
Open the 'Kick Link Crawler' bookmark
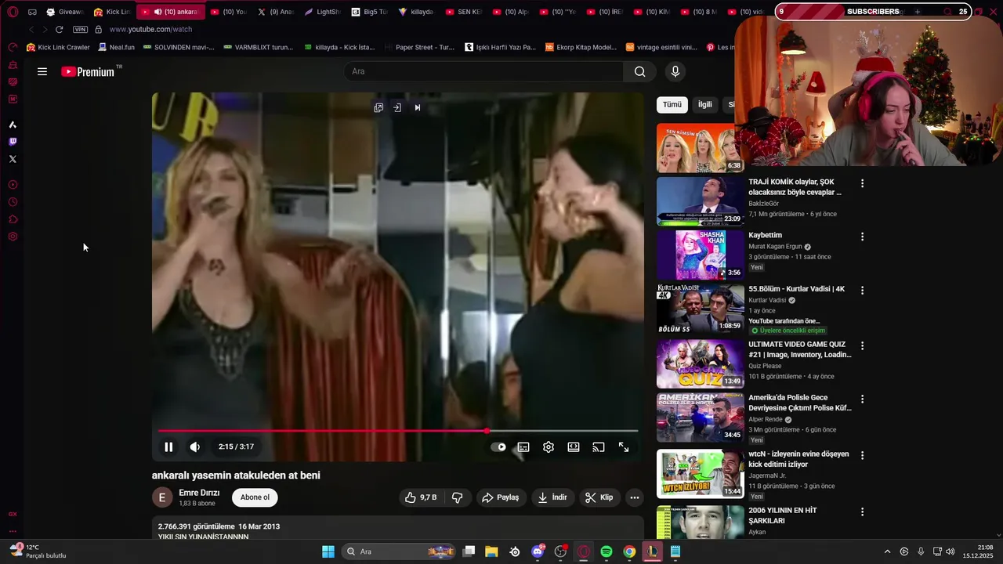58,47
